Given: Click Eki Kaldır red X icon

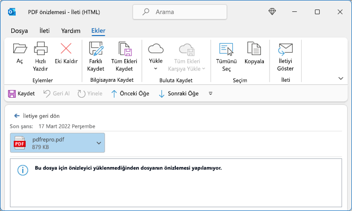Looking at the screenshot, I should click(x=66, y=48).
